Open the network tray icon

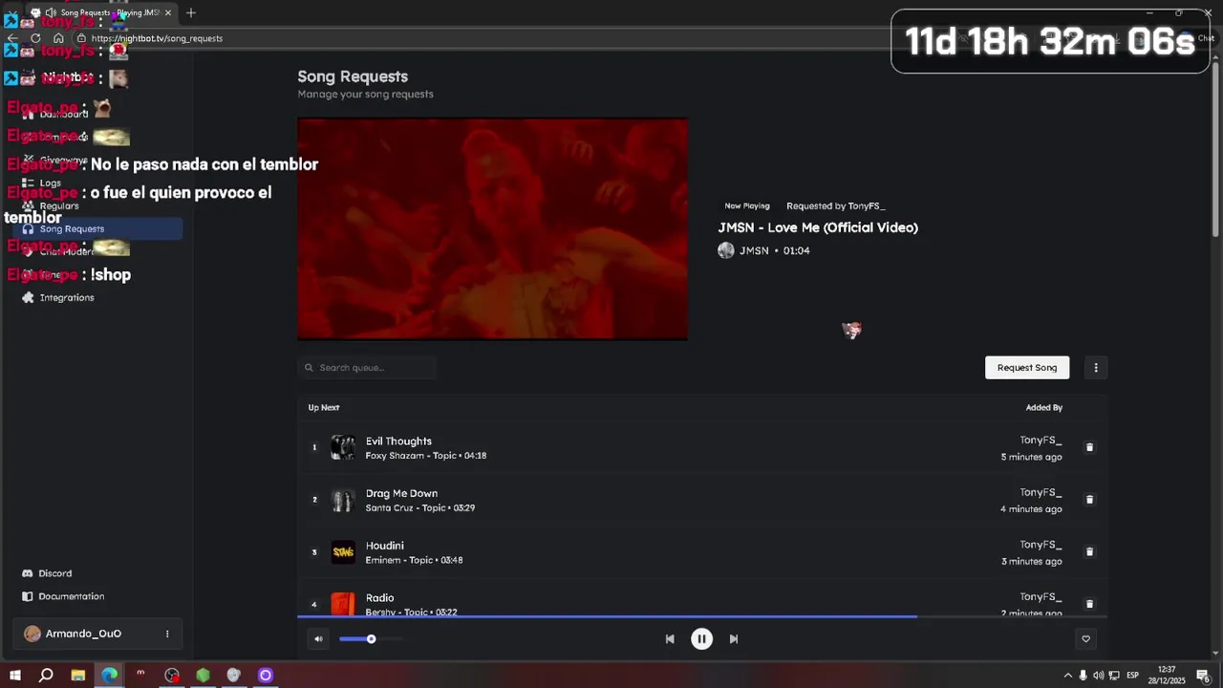coord(1114,676)
